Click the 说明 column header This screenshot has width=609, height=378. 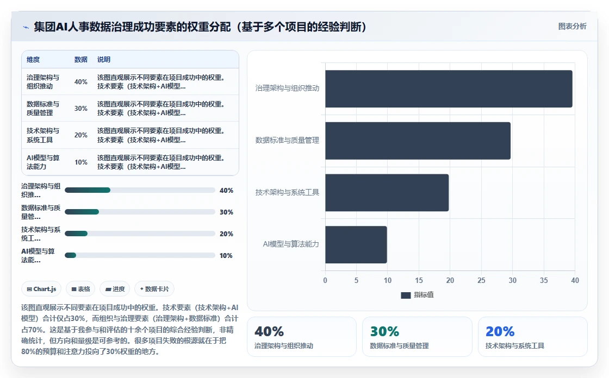[x=104, y=59]
